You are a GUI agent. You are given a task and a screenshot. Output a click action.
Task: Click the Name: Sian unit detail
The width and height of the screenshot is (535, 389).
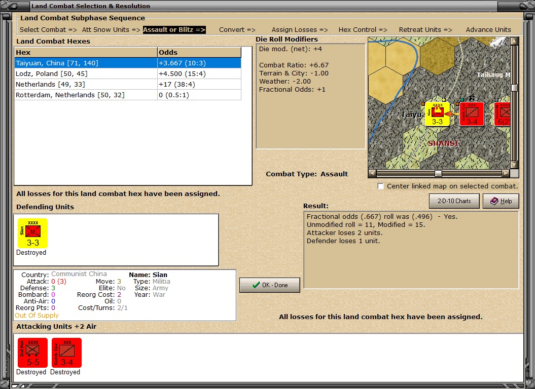[148, 275]
